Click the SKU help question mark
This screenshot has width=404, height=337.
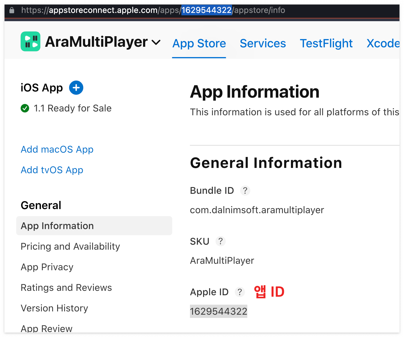(x=221, y=241)
